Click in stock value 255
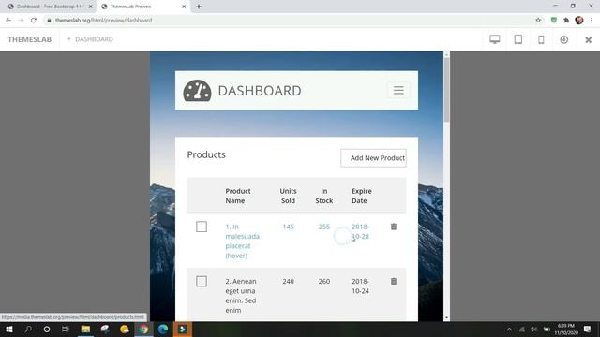 [324, 227]
